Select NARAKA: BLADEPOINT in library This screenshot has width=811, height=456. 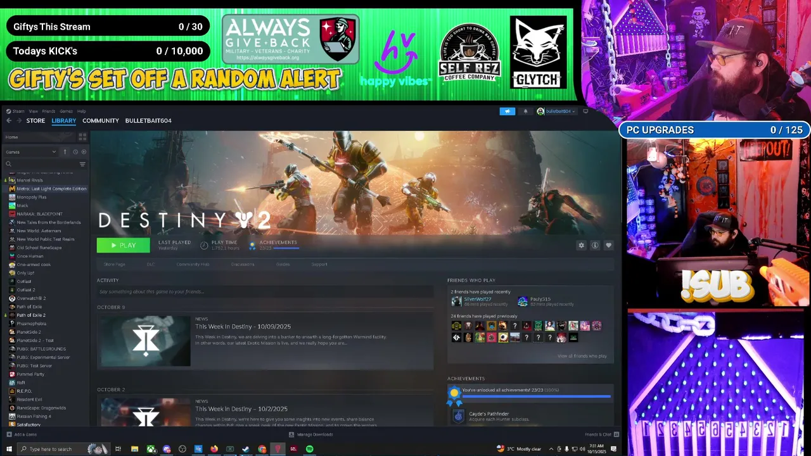39,214
